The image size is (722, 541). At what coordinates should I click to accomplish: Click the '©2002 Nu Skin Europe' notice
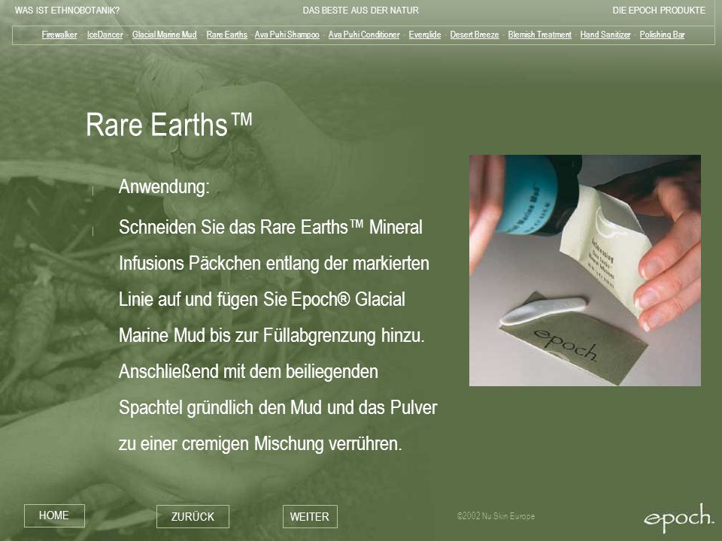pyautogui.click(x=496, y=516)
